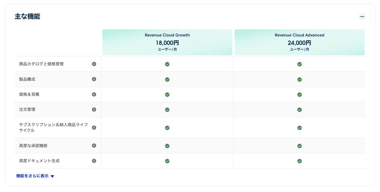Expand 機能をさらに表示 link

coord(35,176)
